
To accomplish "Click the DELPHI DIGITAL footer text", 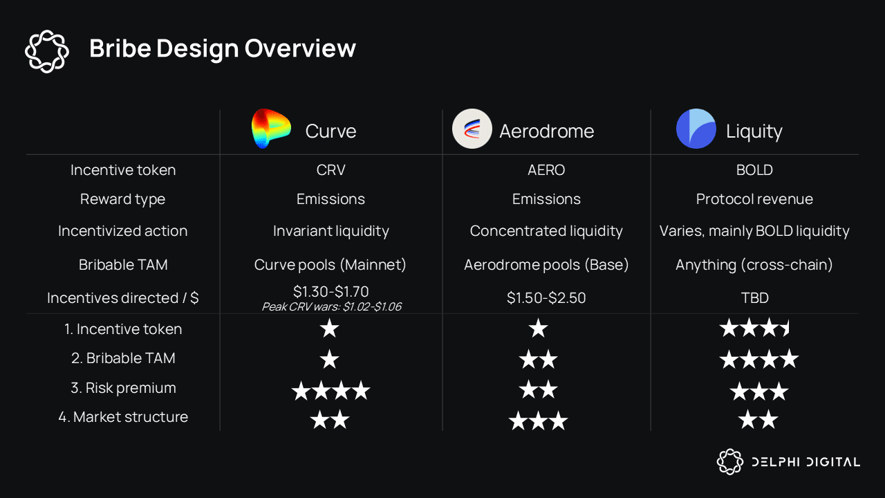I will point(806,462).
